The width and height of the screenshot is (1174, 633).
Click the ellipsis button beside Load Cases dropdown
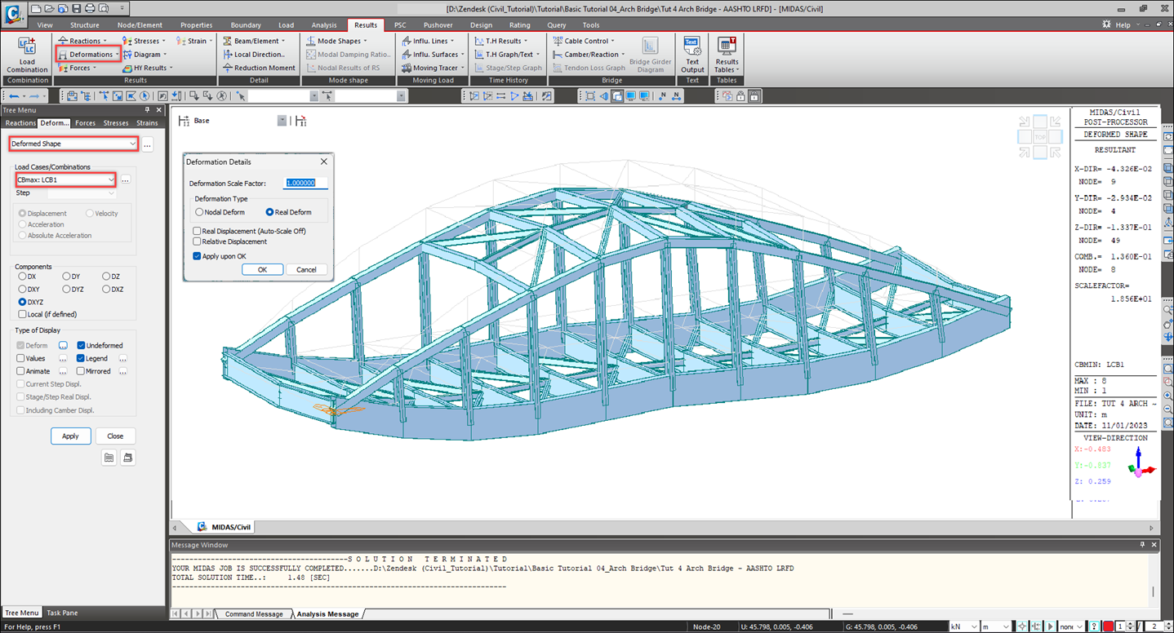127,179
